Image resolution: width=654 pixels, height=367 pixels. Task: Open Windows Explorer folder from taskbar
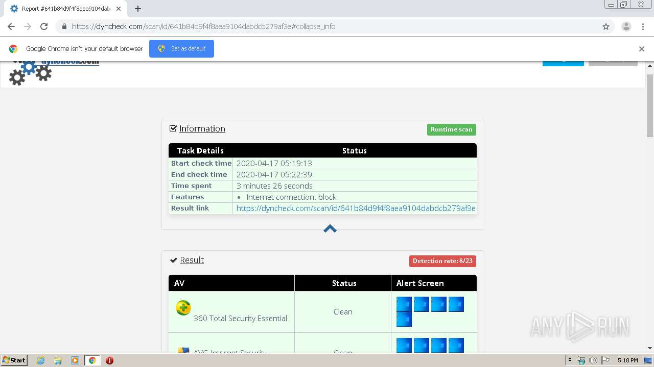[58, 360]
